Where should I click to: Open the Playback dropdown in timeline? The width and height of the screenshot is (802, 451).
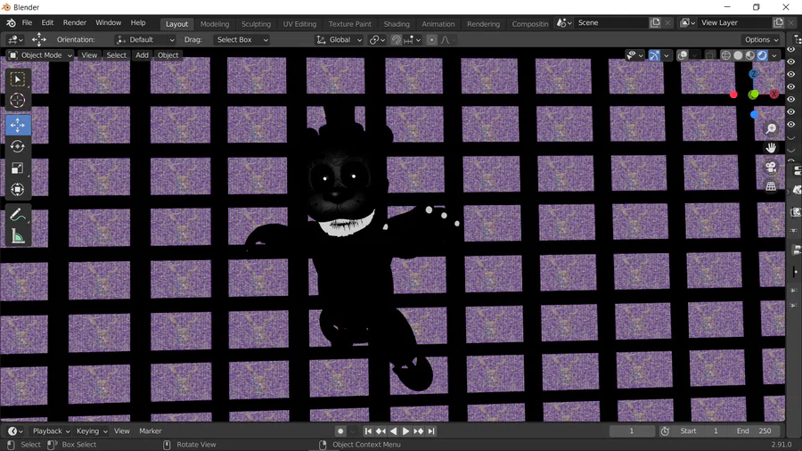51,431
